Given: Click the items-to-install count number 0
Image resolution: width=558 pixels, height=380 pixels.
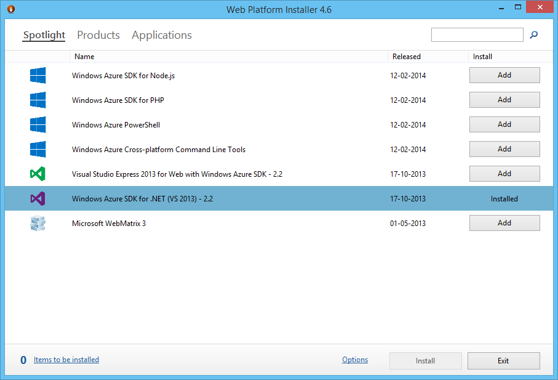Looking at the screenshot, I should 23,360.
